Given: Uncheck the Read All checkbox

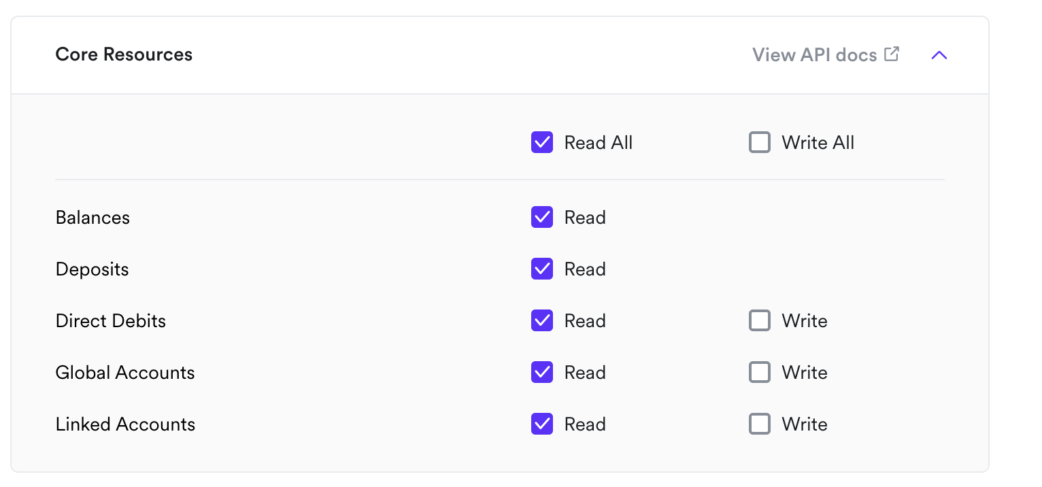Looking at the screenshot, I should (542, 143).
